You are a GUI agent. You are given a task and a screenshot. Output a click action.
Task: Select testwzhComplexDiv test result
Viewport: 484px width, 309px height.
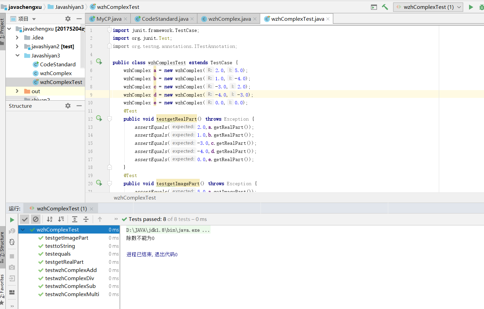[69, 278]
